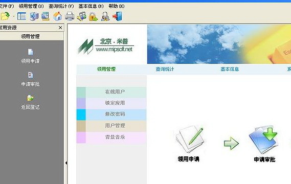Click the printer toolbar icon
291x184 pixels.
coord(70,16)
